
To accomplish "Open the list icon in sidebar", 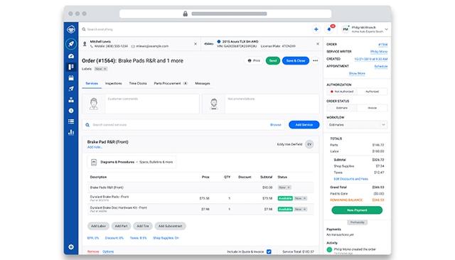I will (x=71, y=121).
